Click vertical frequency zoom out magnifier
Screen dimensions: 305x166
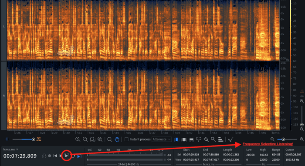point(302,129)
